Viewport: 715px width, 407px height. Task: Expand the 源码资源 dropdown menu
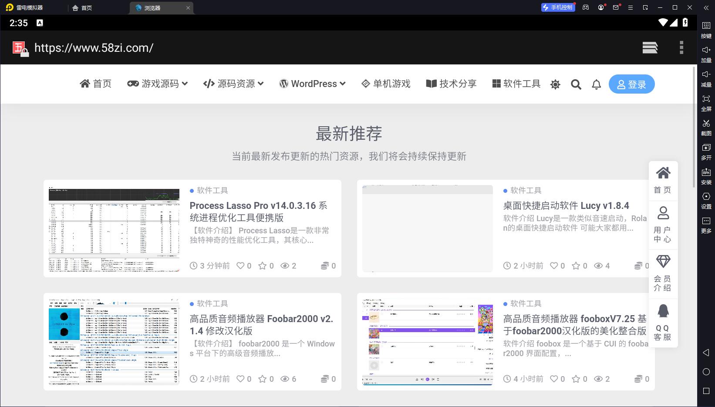pos(233,84)
